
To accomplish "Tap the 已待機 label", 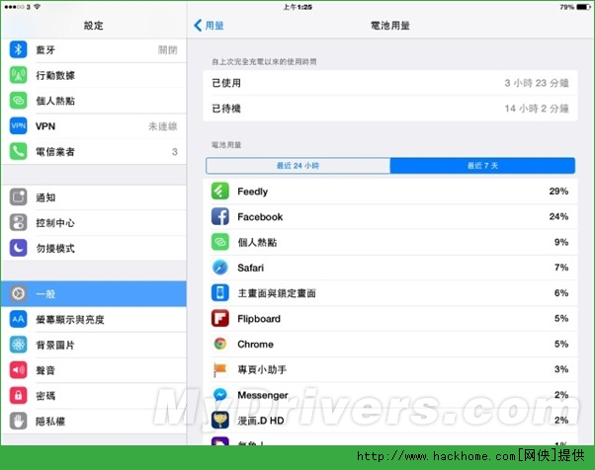I will click(x=226, y=109).
